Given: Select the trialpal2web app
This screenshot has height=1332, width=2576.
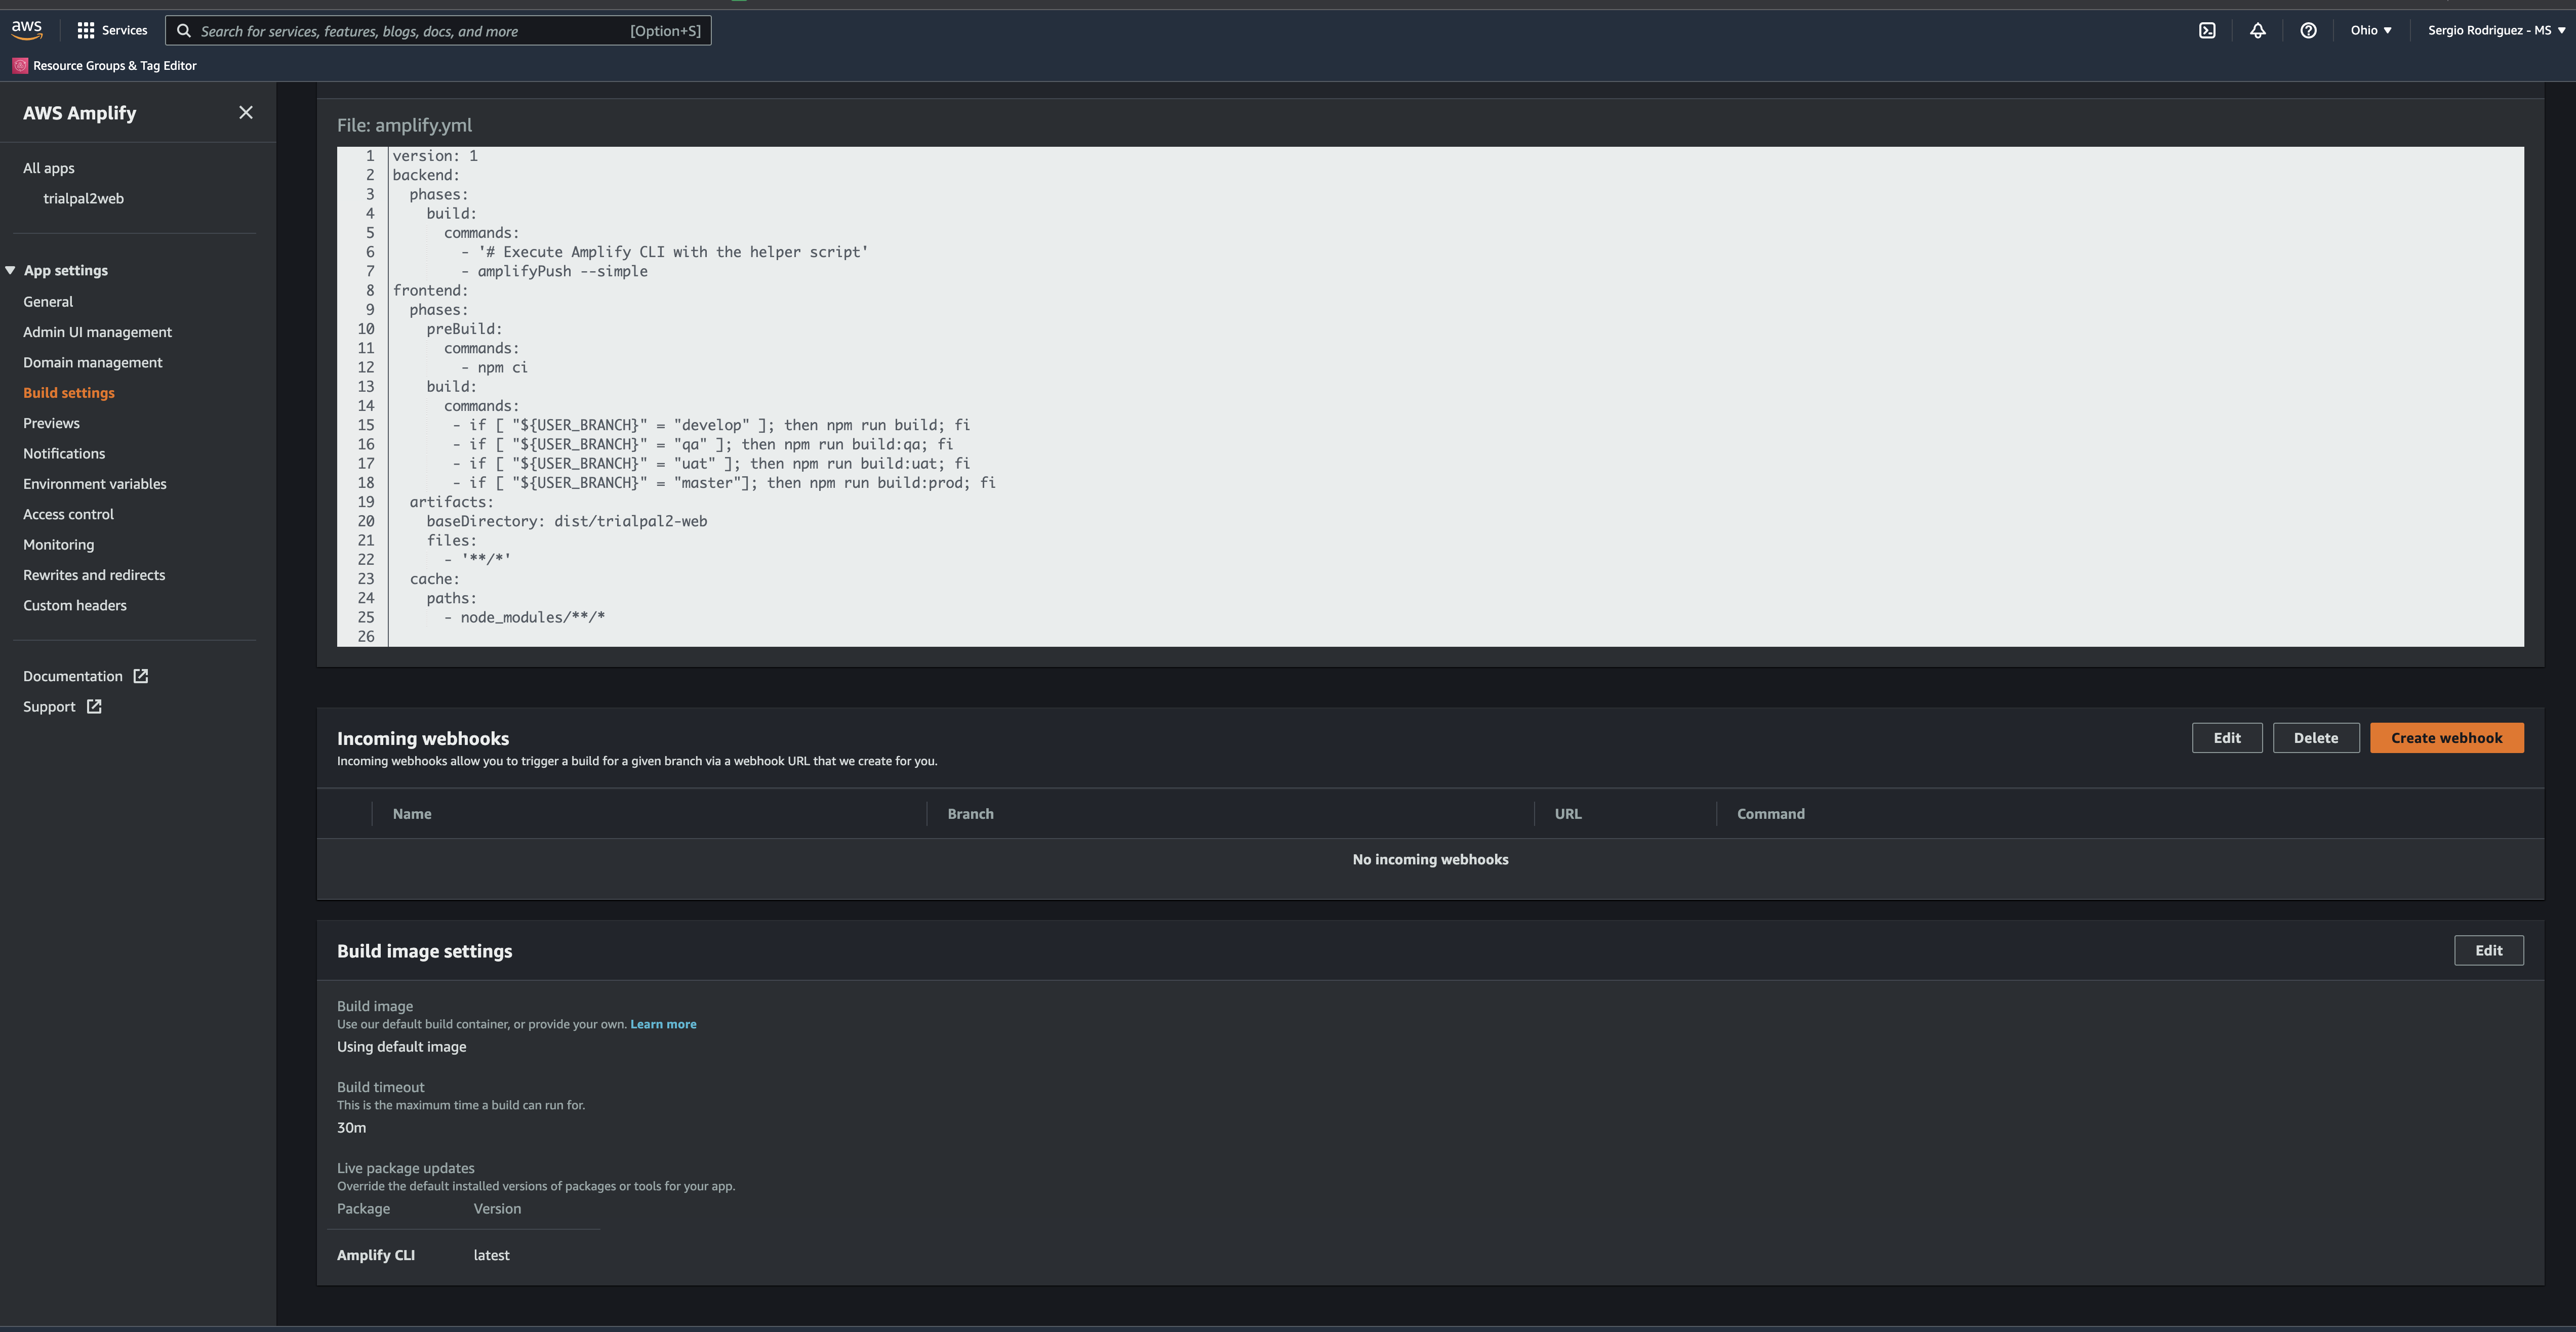Looking at the screenshot, I should click(x=84, y=198).
